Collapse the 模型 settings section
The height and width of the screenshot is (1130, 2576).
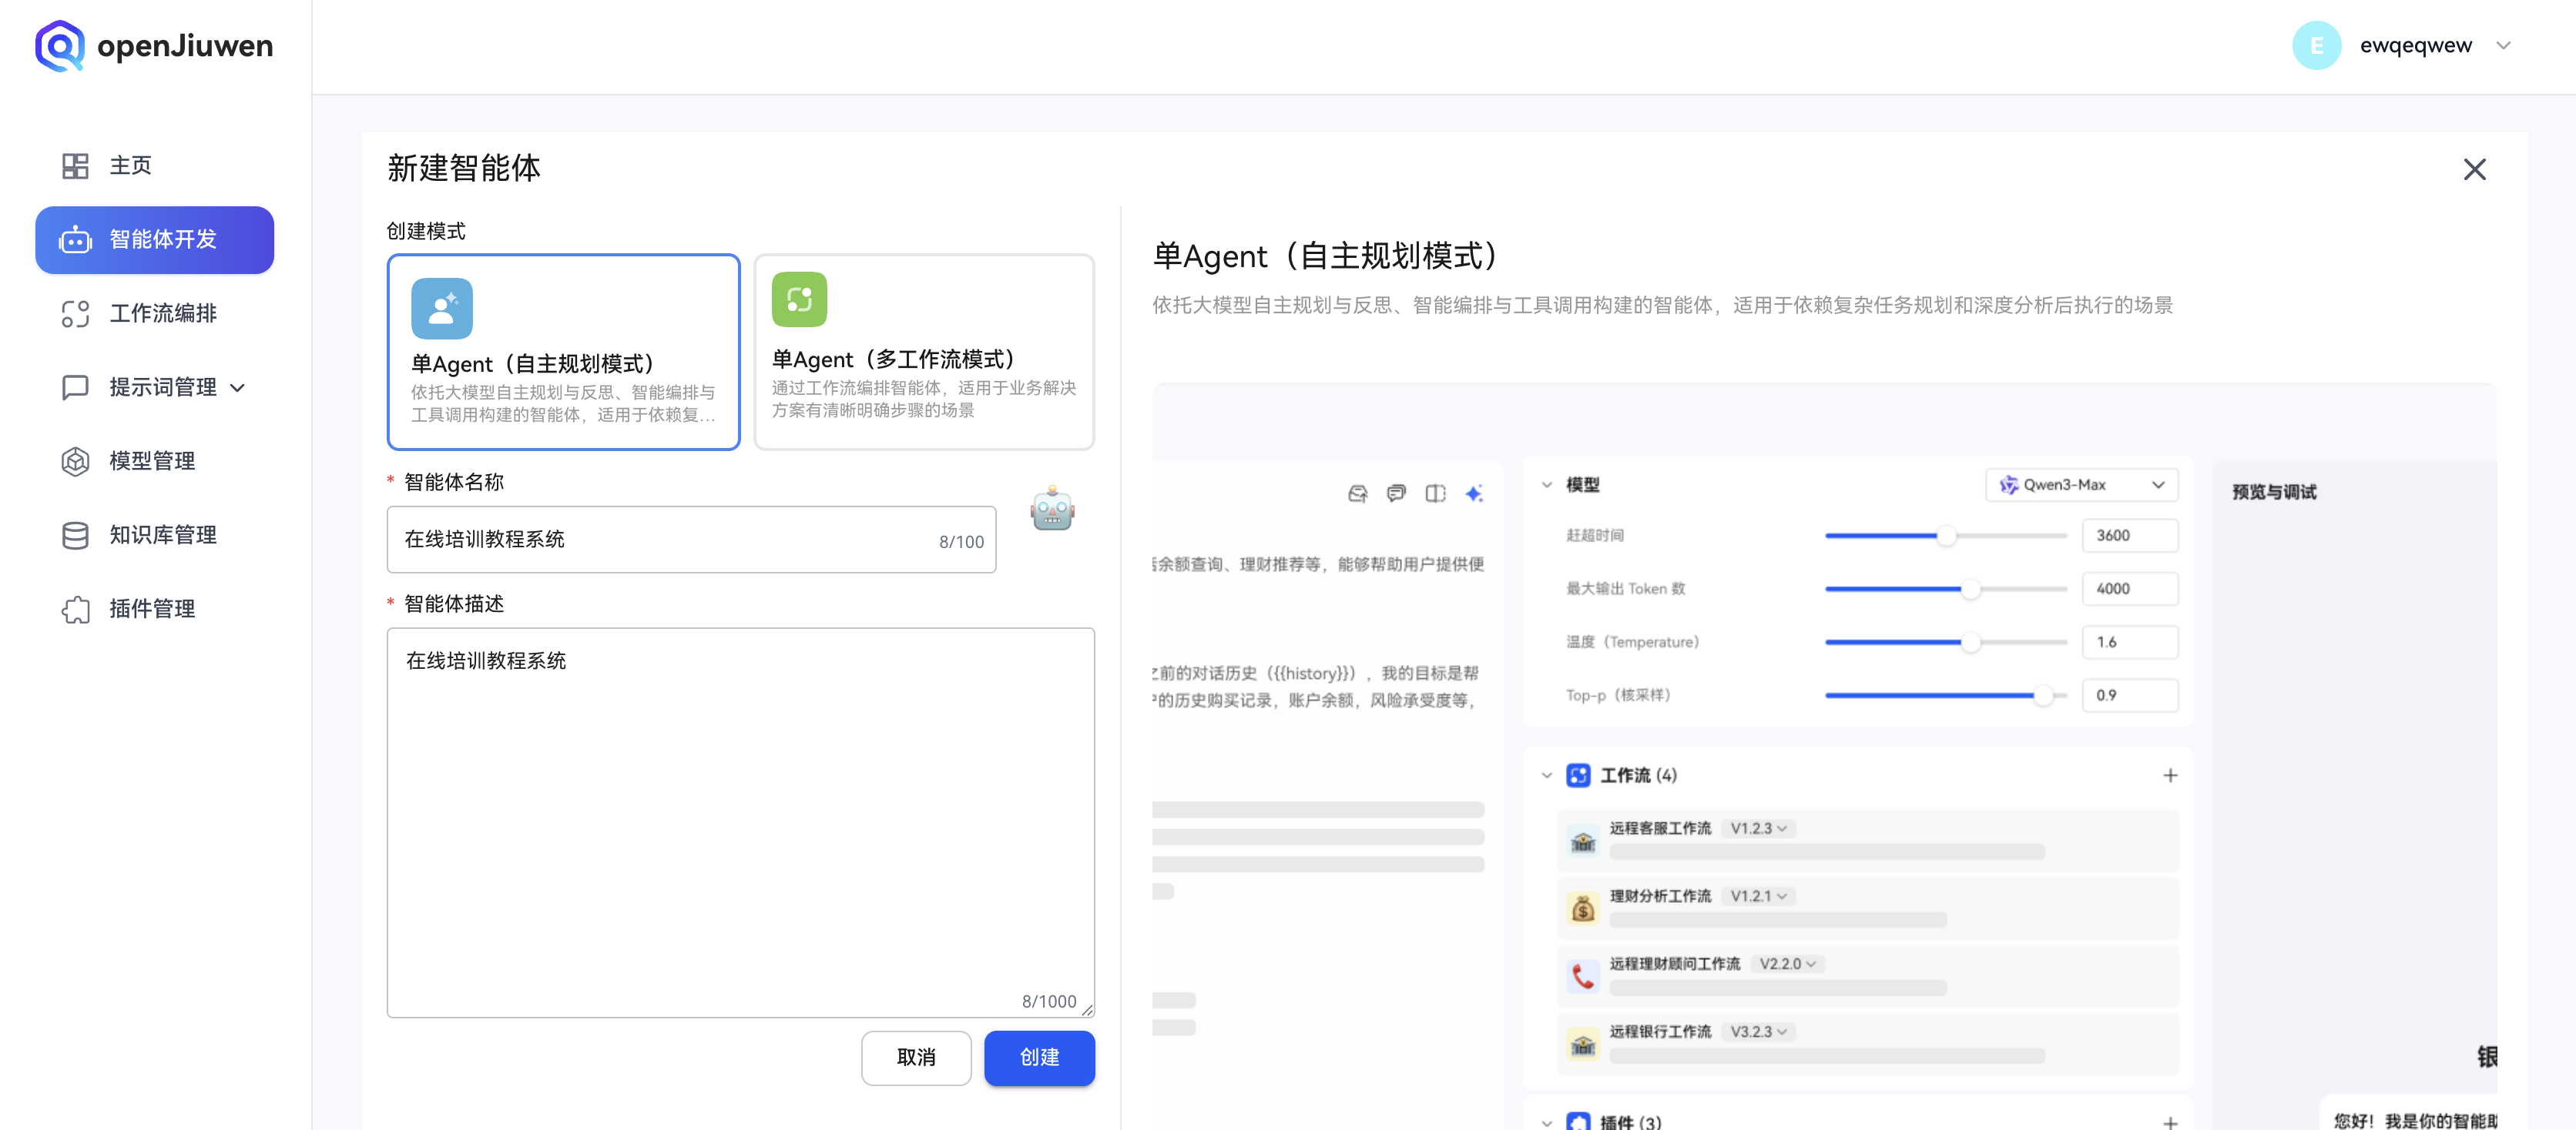(1545, 485)
